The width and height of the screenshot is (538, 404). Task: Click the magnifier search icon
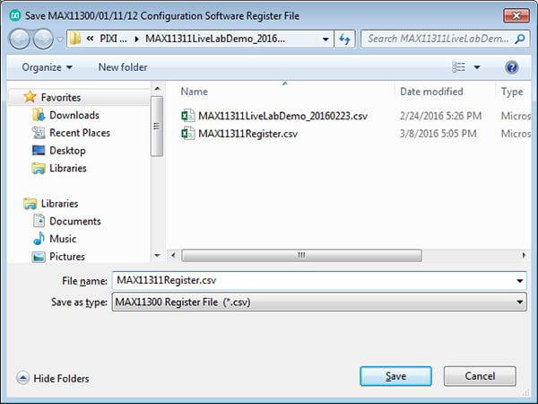(520, 39)
